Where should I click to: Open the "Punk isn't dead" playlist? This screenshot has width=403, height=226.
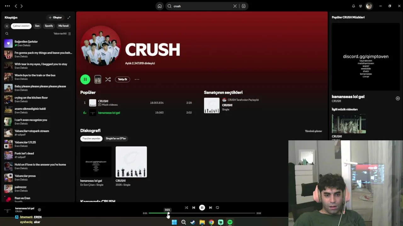point(38,155)
